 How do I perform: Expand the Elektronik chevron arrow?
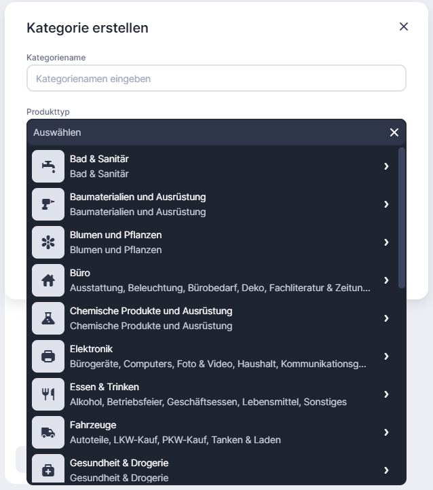[386, 356]
